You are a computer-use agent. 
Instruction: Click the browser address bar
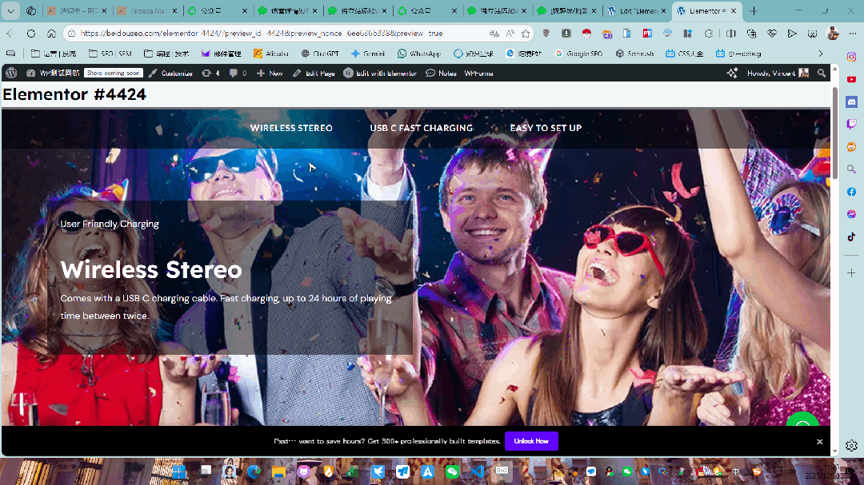272,34
